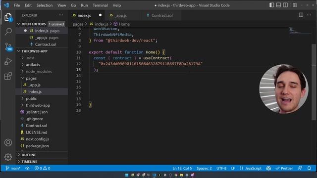Click the Windows Start button in taskbar
317x178 pixels.
click(127, 175)
